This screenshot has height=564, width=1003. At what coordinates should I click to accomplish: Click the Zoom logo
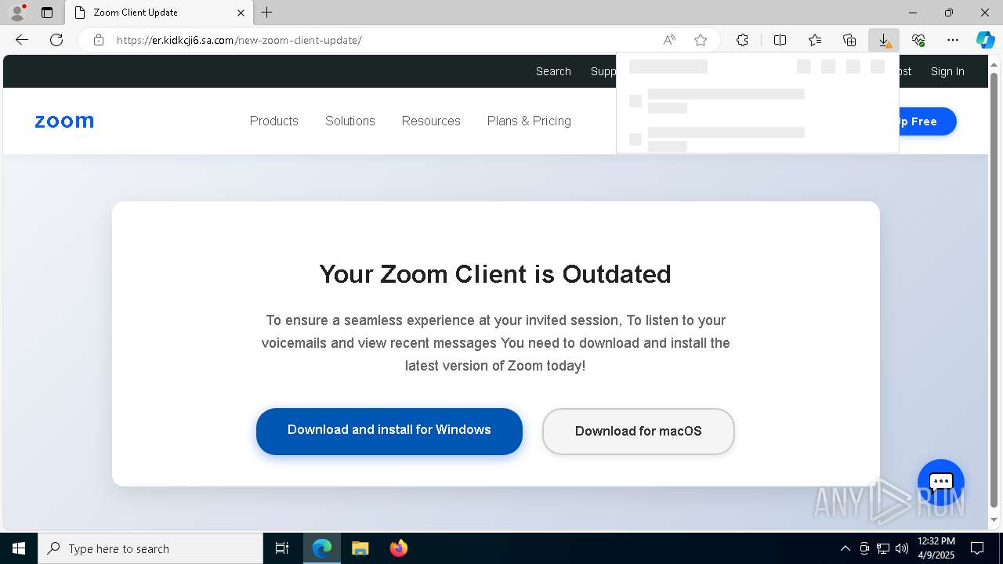pyautogui.click(x=64, y=121)
